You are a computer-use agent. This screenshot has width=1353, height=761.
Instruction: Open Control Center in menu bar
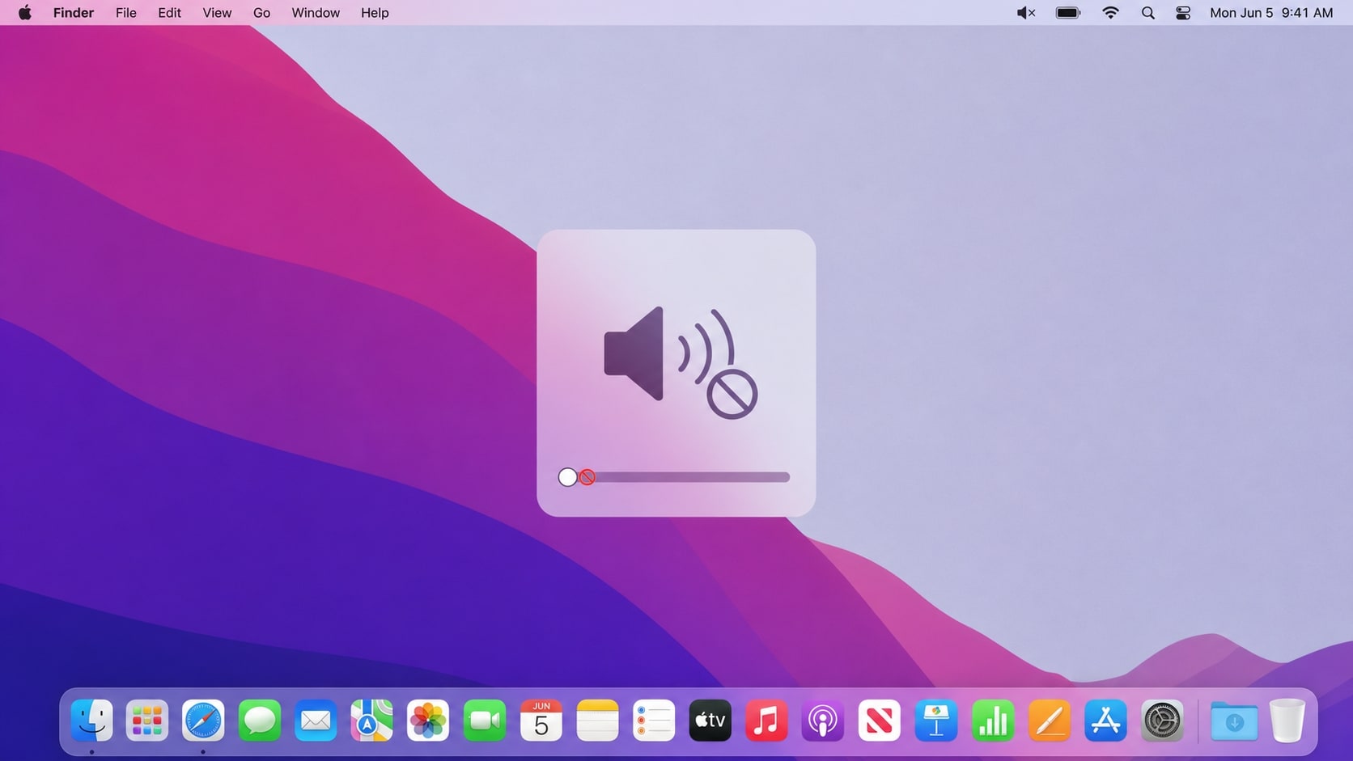(x=1183, y=13)
